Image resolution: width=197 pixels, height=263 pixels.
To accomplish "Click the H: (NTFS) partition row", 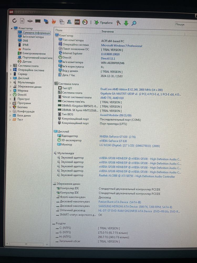I will pyautogui.click(x=92, y=237).
